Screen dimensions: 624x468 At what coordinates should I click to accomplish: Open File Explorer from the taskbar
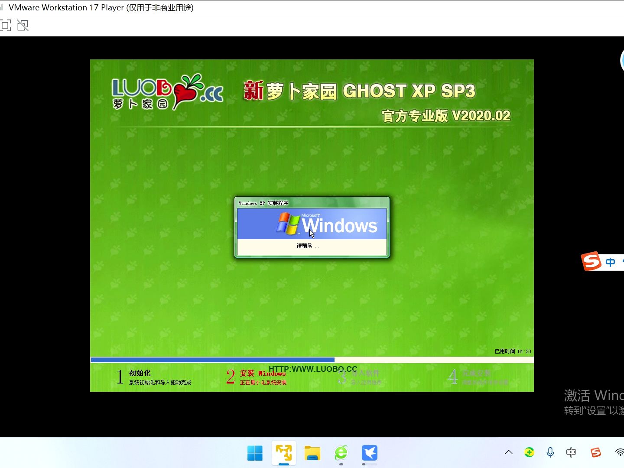coord(312,453)
